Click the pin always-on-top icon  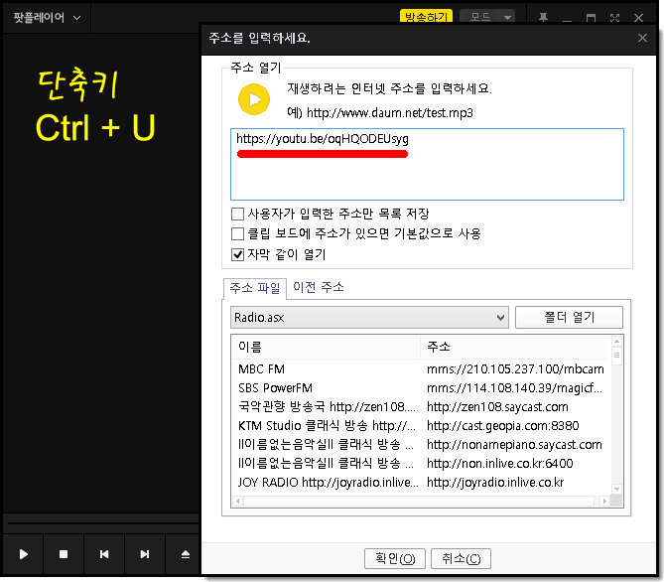pyautogui.click(x=543, y=17)
